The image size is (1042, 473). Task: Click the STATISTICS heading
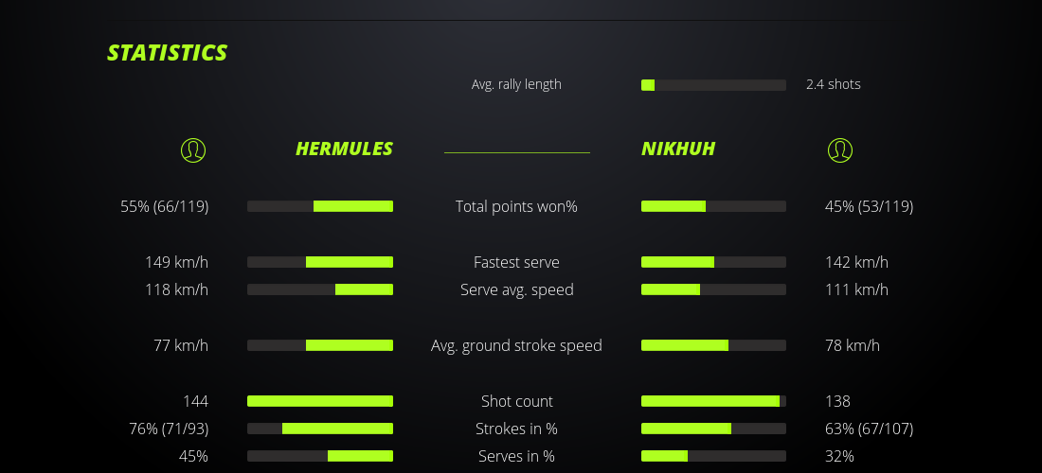point(167,53)
